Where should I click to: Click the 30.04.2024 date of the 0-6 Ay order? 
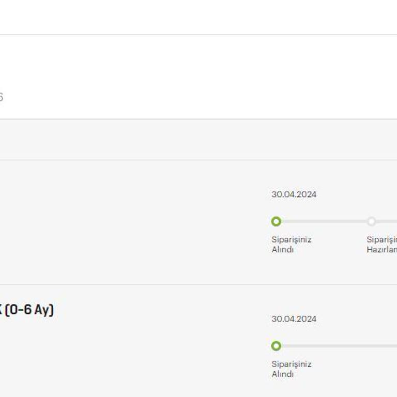(x=294, y=319)
